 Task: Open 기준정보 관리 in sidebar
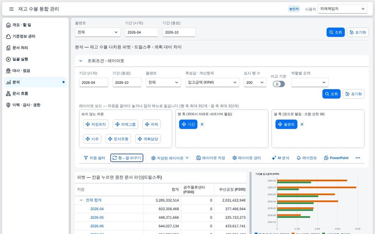[36, 36]
